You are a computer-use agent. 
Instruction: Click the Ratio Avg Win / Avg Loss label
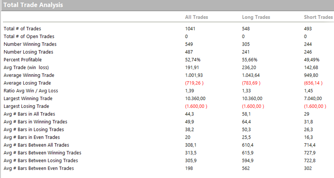[x=31, y=91]
